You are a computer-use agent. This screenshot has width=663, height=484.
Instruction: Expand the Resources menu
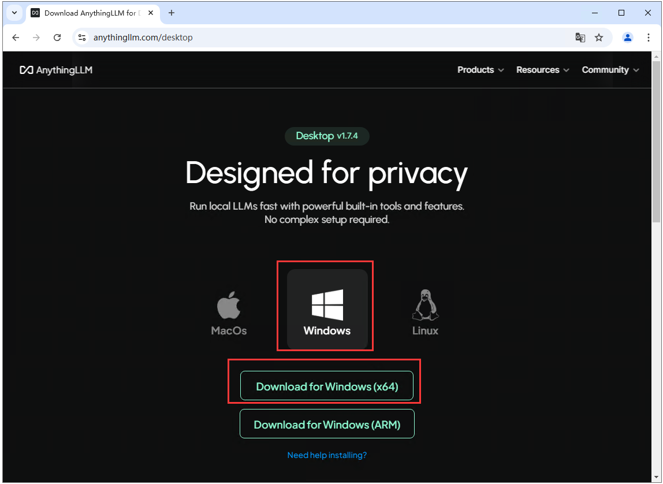pos(542,70)
